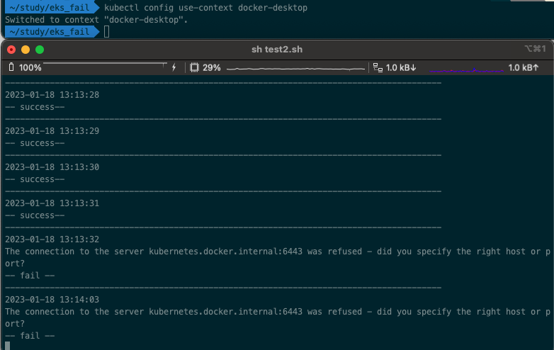Screen dimensions: 554x350
Task: Click the ⌥⌘1 shortcut label
Action: click(536, 49)
